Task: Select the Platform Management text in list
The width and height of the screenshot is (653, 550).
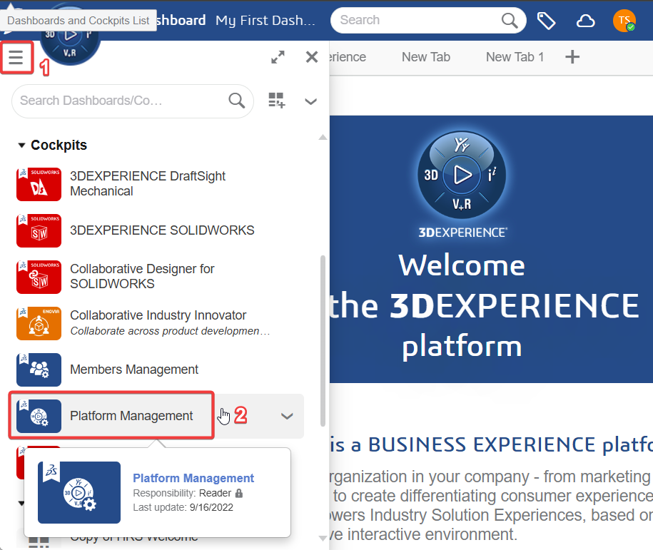Action: (131, 415)
